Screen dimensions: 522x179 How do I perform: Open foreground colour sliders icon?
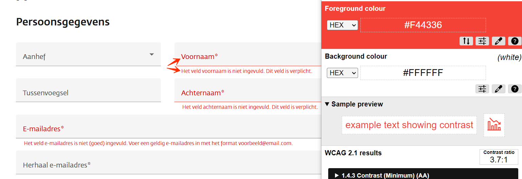pyautogui.click(x=482, y=41)
